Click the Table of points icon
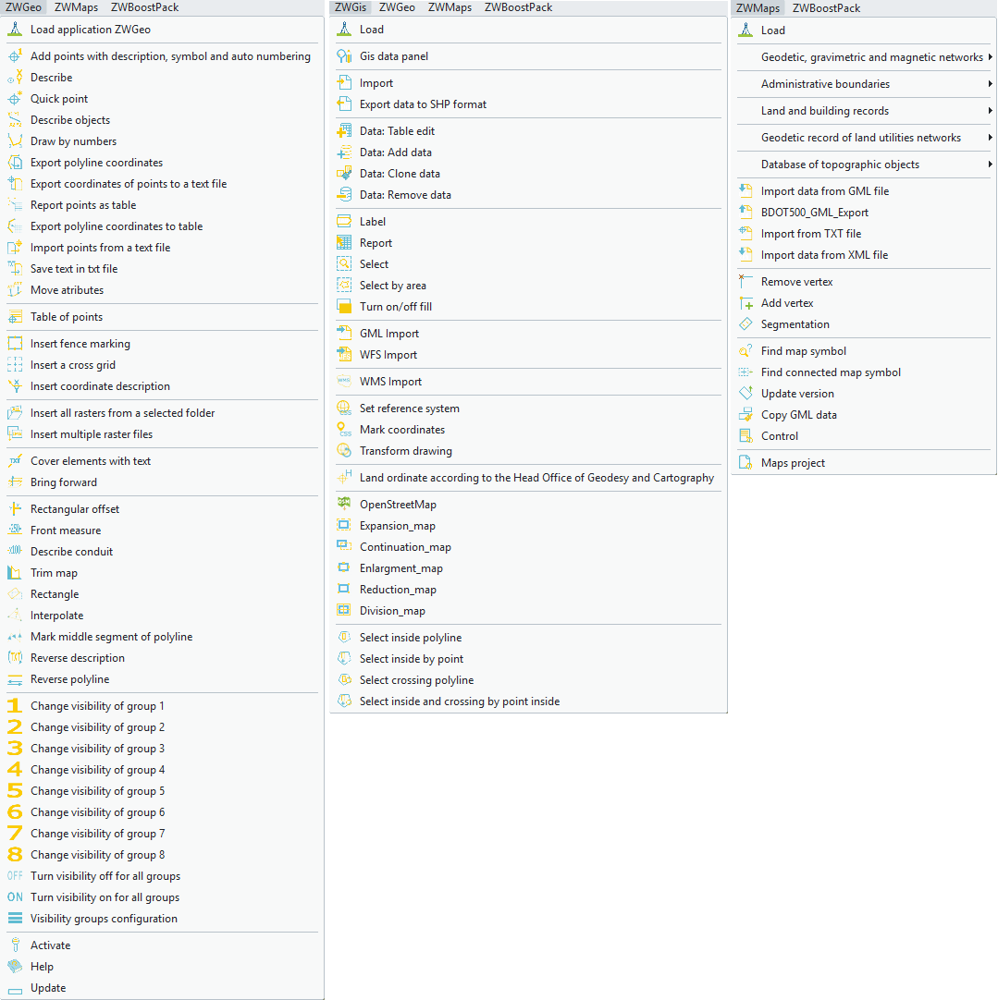The width and height of the screenshot is (998, 1000). 15,317
